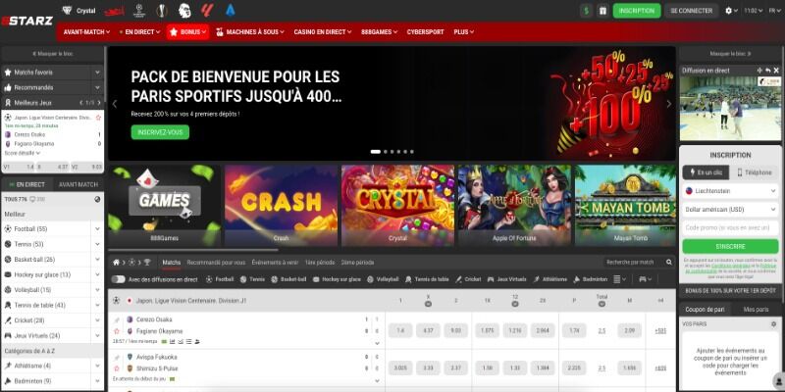Favorite the Japon league in Meilleurs Jeux
Screen dimensions: 785x392
click(x=99, y=118)
